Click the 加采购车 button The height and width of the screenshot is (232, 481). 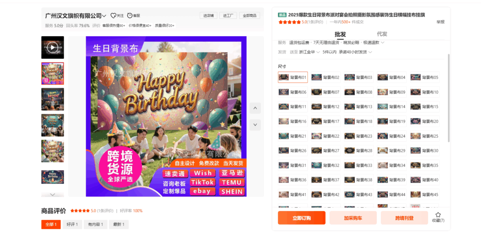pyautogui.click(x=353, y=218)
